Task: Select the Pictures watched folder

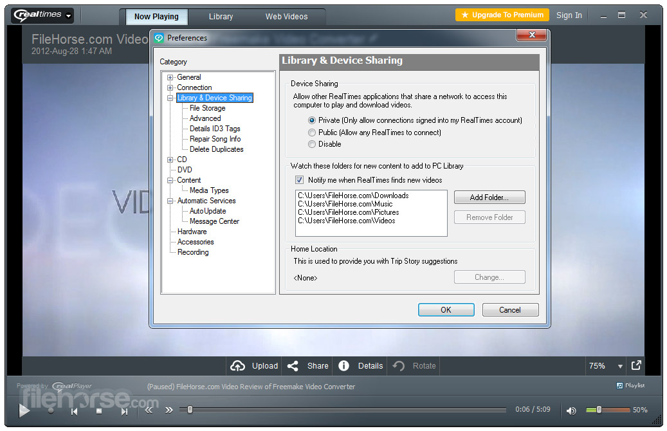Action: [349, 212]
